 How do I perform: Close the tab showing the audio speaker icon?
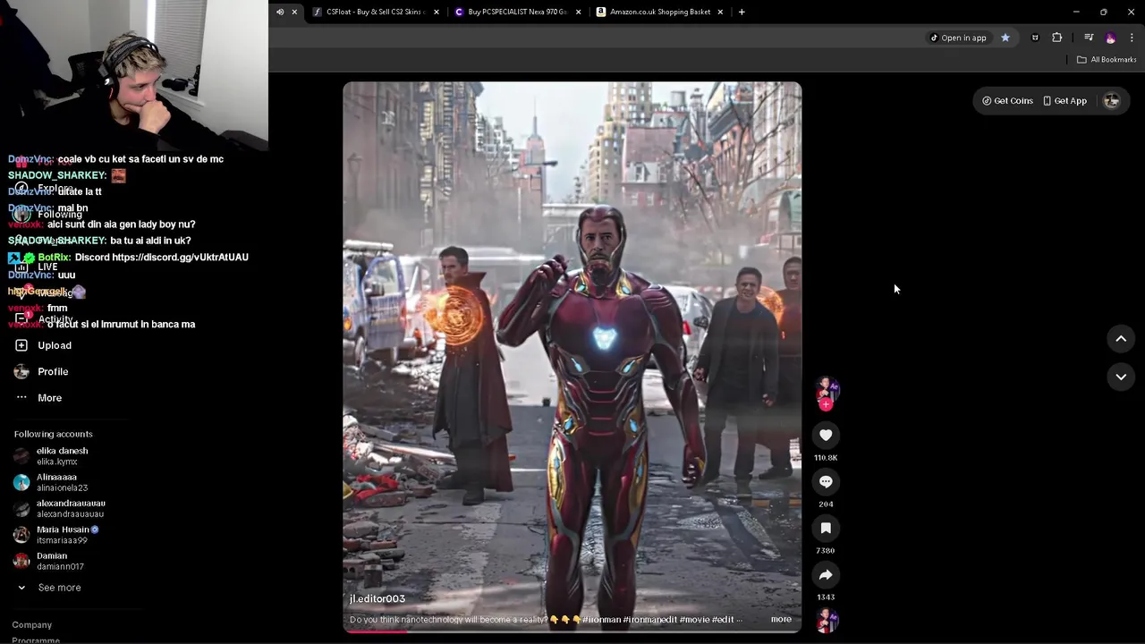tap(294, 12)
